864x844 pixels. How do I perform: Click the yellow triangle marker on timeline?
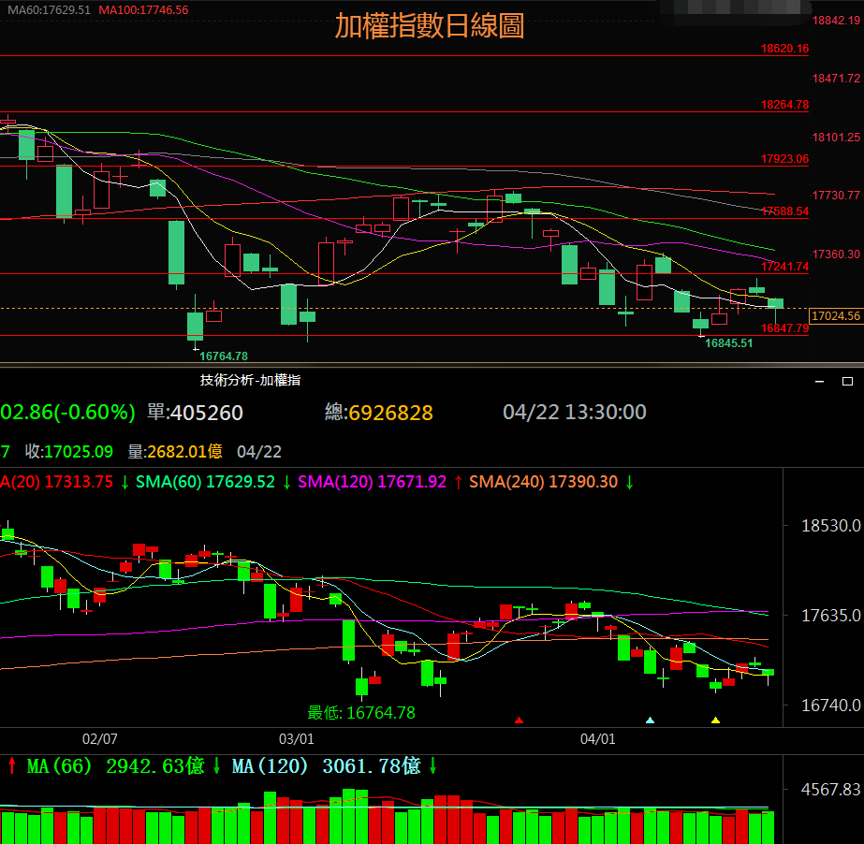pos(715,720)
